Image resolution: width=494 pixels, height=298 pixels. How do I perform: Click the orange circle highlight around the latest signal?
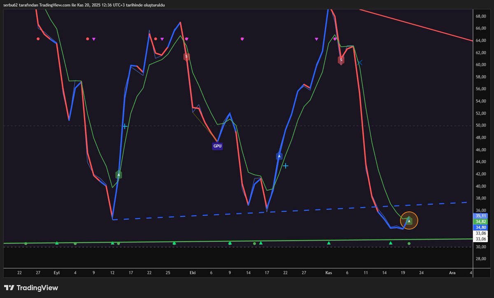[409, 221]
